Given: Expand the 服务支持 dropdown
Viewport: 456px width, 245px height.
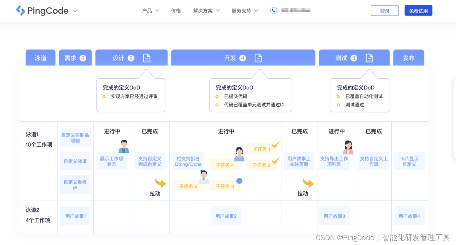Looking at the screenshot, I should click(x=245, y=11).
